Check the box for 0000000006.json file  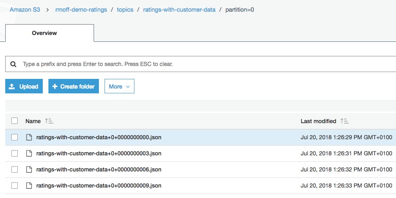[15, 169]
